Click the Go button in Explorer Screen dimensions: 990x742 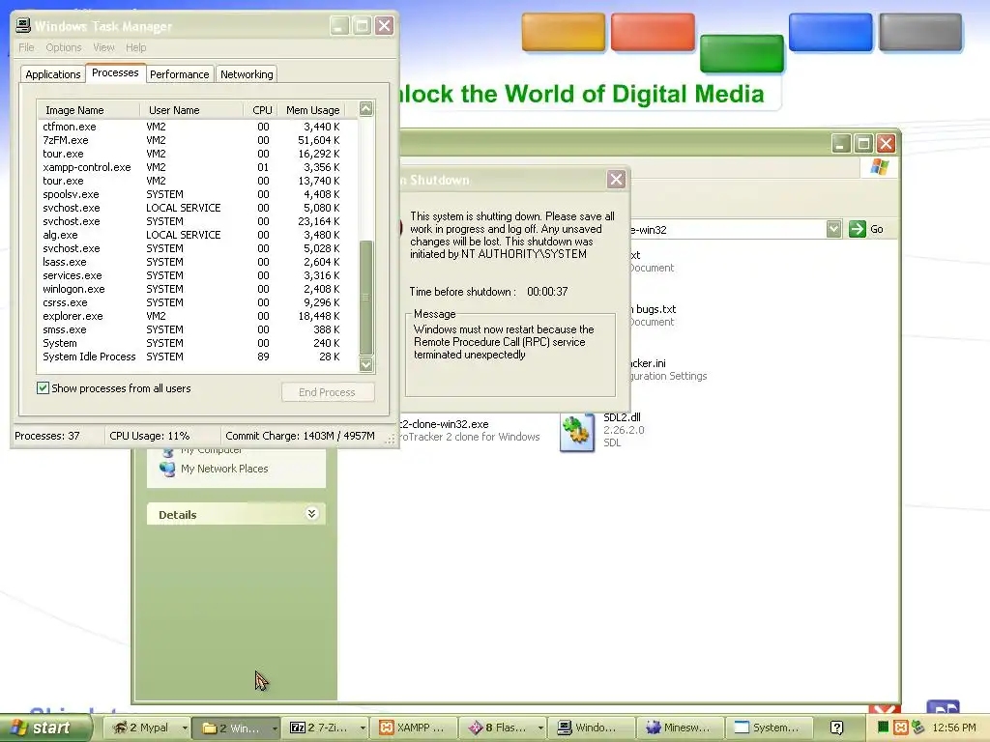(866, 229)
